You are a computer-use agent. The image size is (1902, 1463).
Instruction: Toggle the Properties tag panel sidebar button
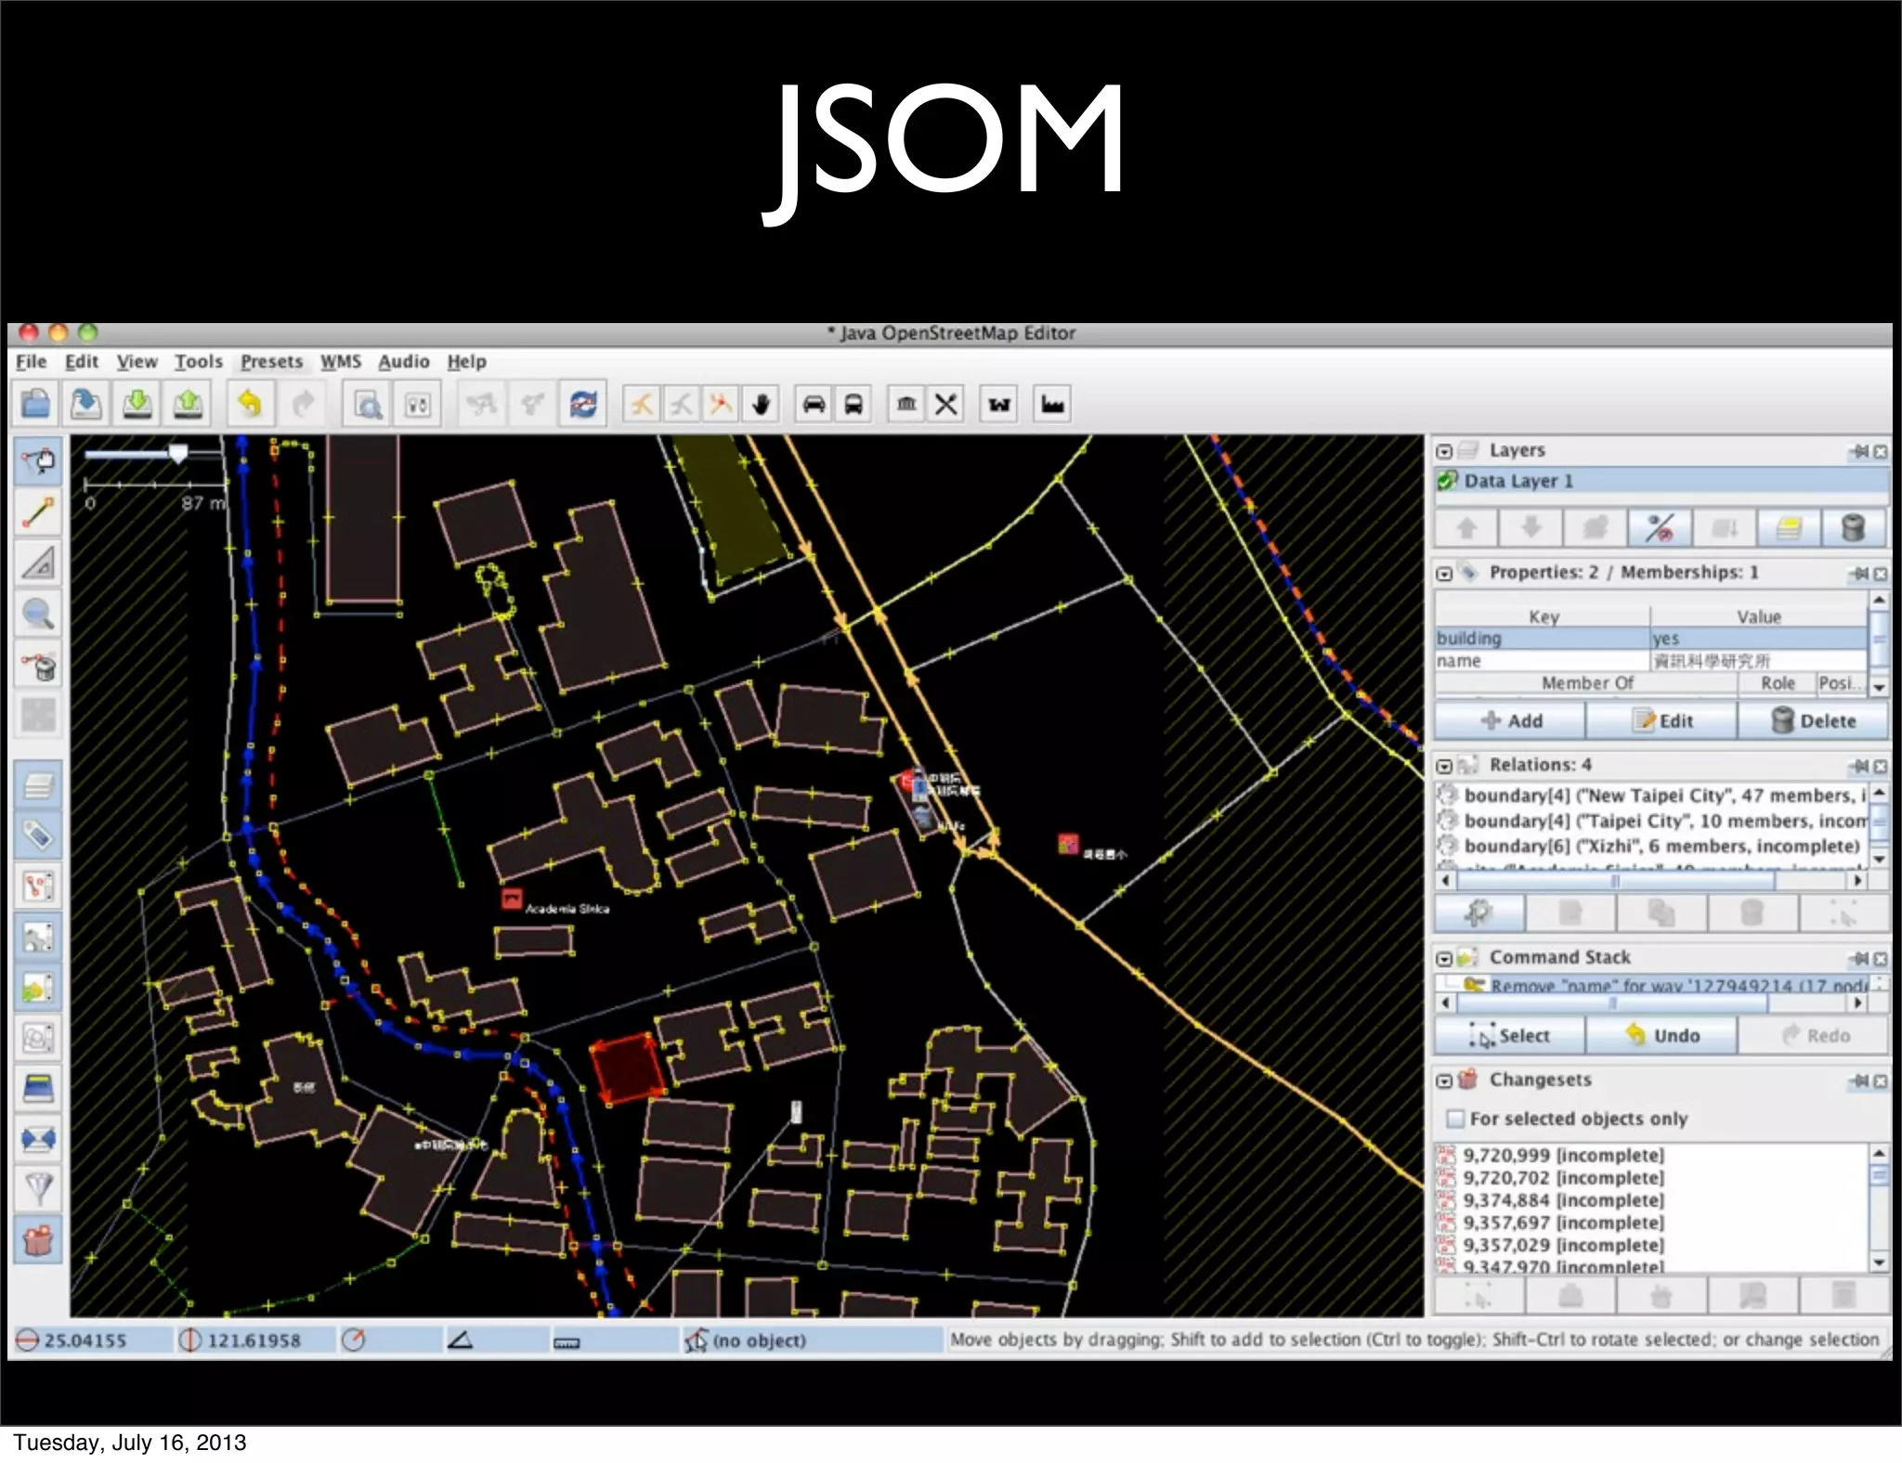38,836
